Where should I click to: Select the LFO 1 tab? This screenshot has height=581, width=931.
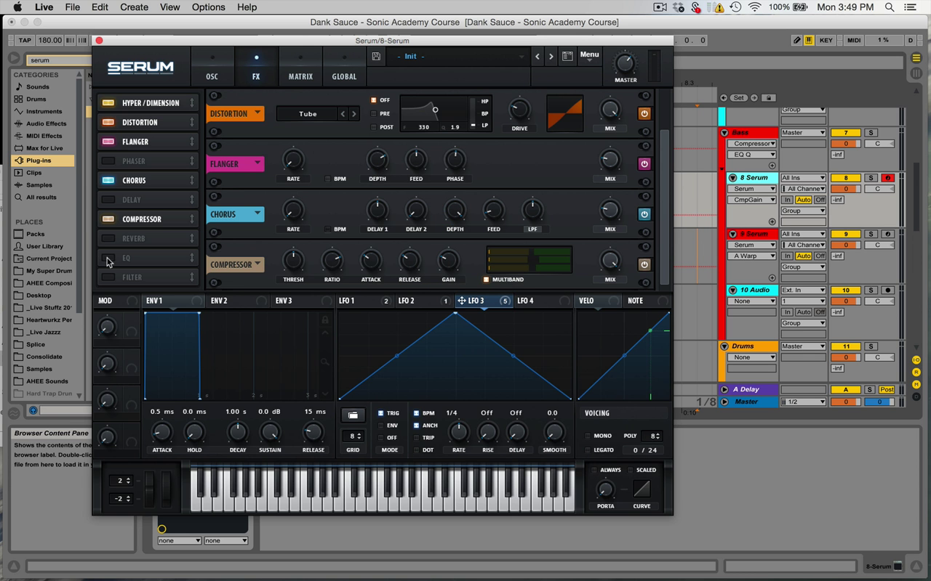(346, 301)
